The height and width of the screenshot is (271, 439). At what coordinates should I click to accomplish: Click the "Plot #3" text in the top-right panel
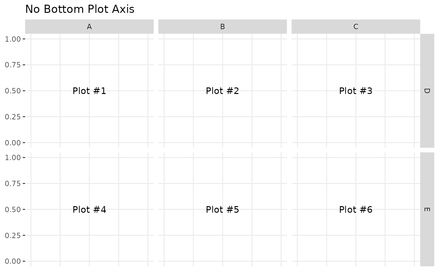356,91
